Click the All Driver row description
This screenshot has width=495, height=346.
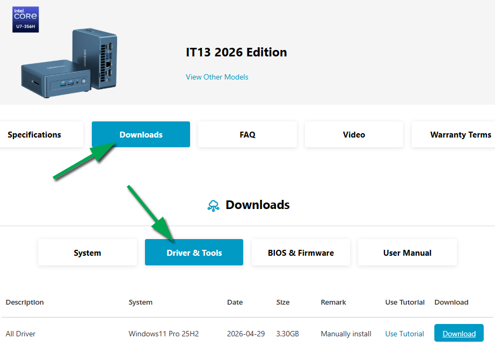tap(20, 334)
